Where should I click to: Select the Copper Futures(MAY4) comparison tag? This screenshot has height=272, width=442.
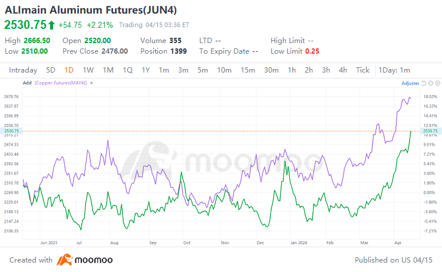coord(61,83)
